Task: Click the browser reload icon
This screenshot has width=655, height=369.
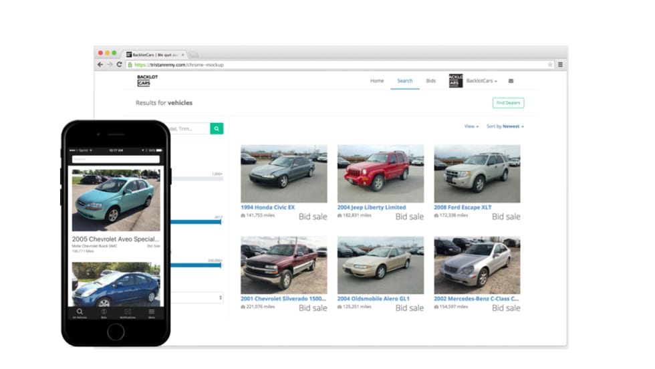Action: pos(119,65)
